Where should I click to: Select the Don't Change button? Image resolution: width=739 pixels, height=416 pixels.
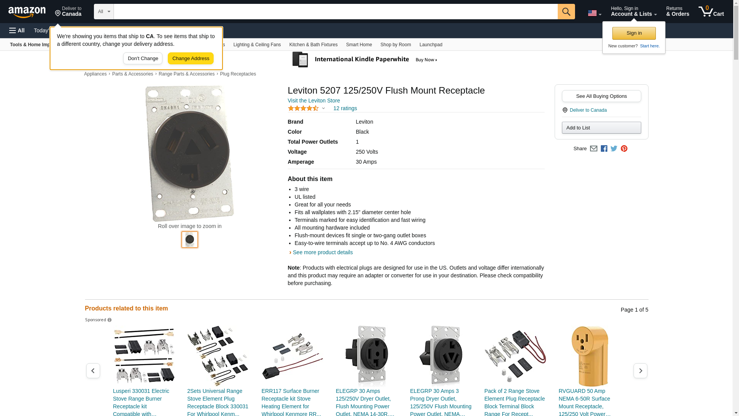[143, 59]
